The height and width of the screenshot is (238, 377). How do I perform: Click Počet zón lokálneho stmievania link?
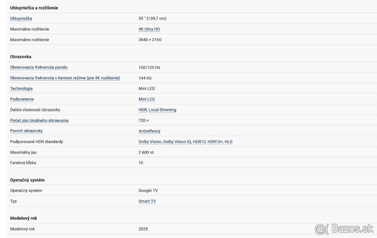[x=39, y=120]
